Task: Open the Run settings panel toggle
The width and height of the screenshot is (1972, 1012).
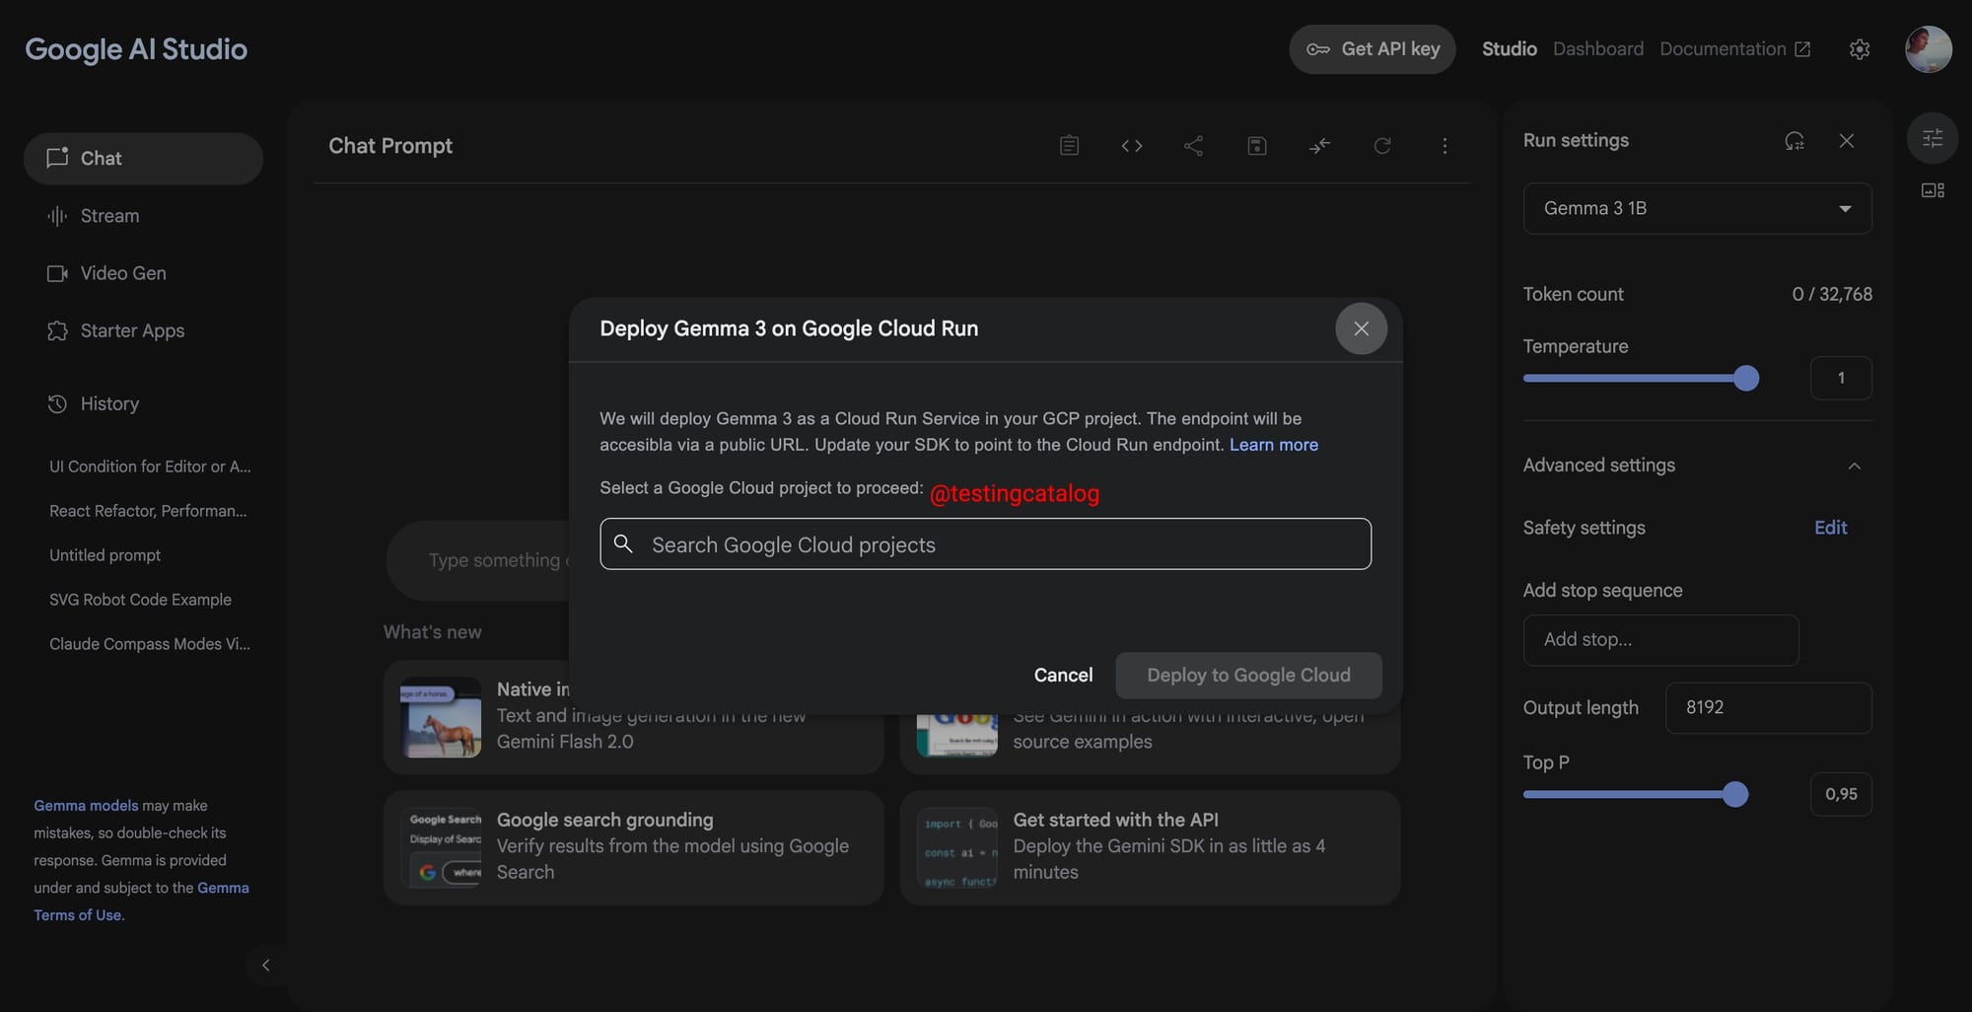Action: (1932, 138)
